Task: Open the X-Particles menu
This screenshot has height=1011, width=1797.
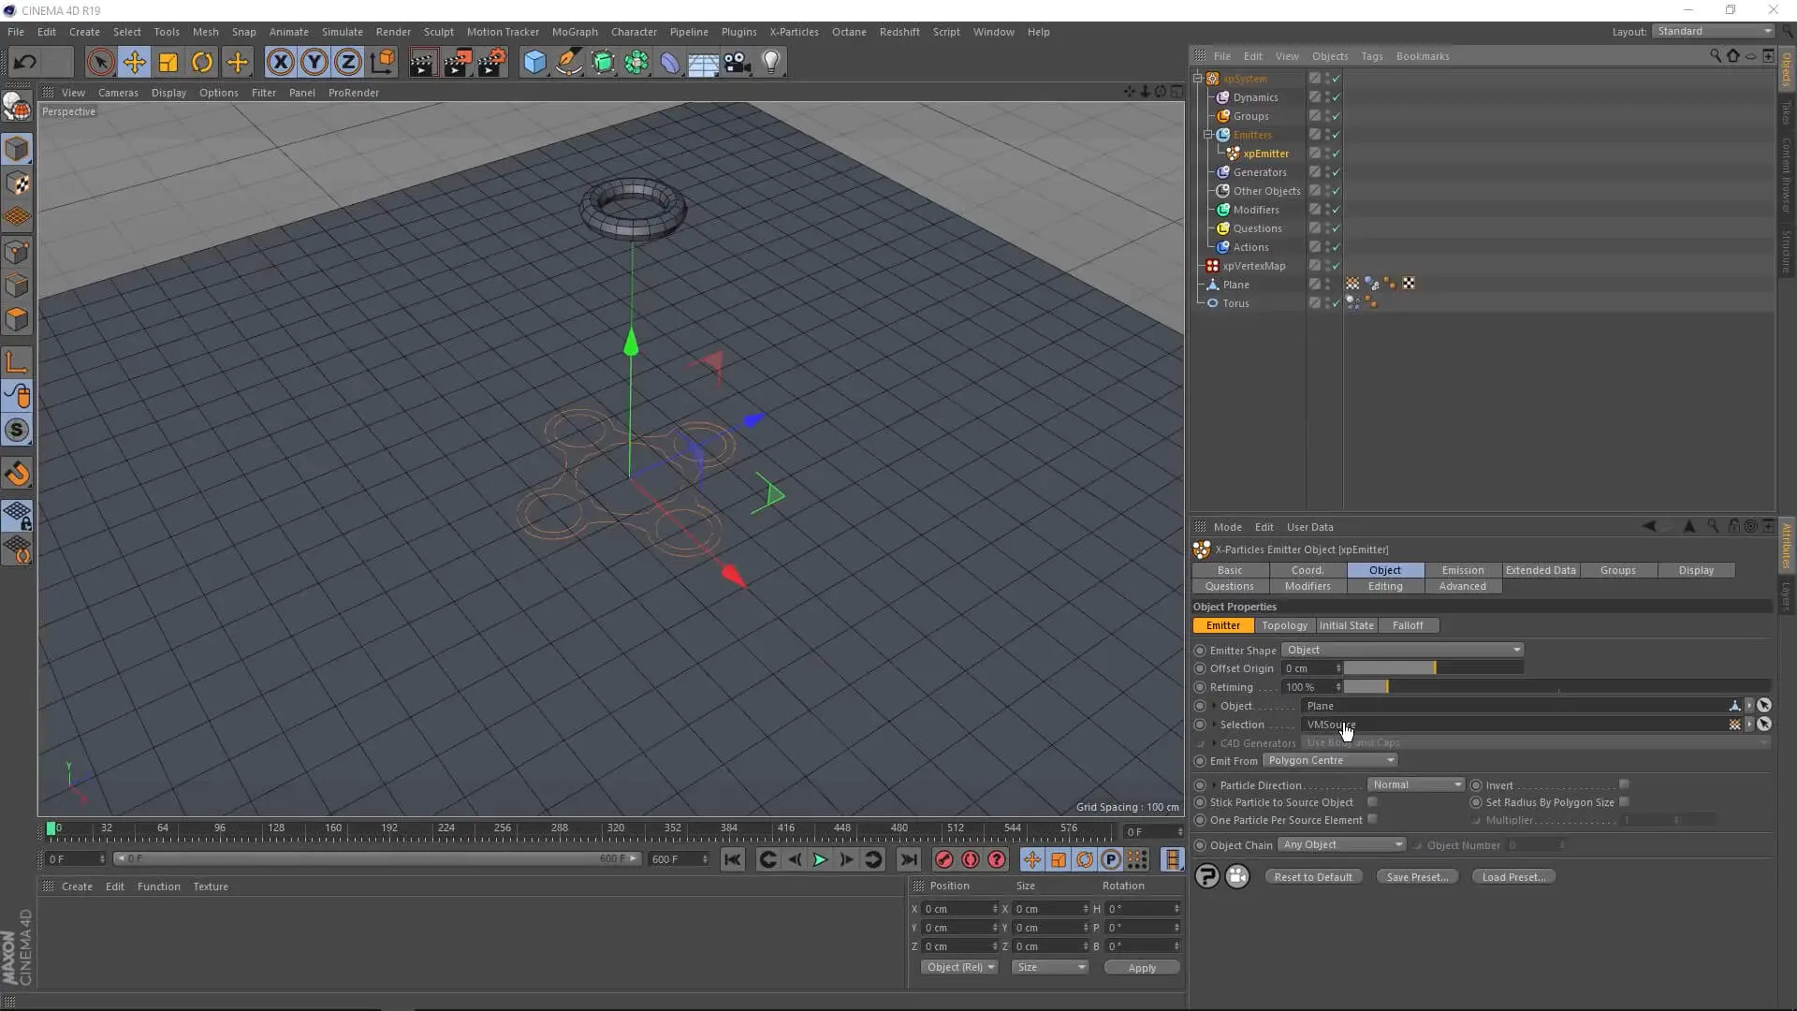Action: [x=794, y=32]
